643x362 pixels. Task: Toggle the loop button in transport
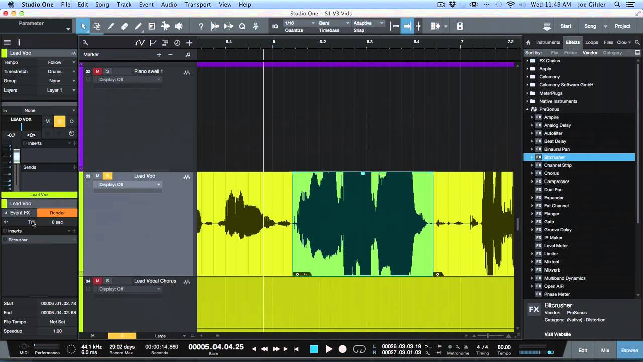[359, 349]
